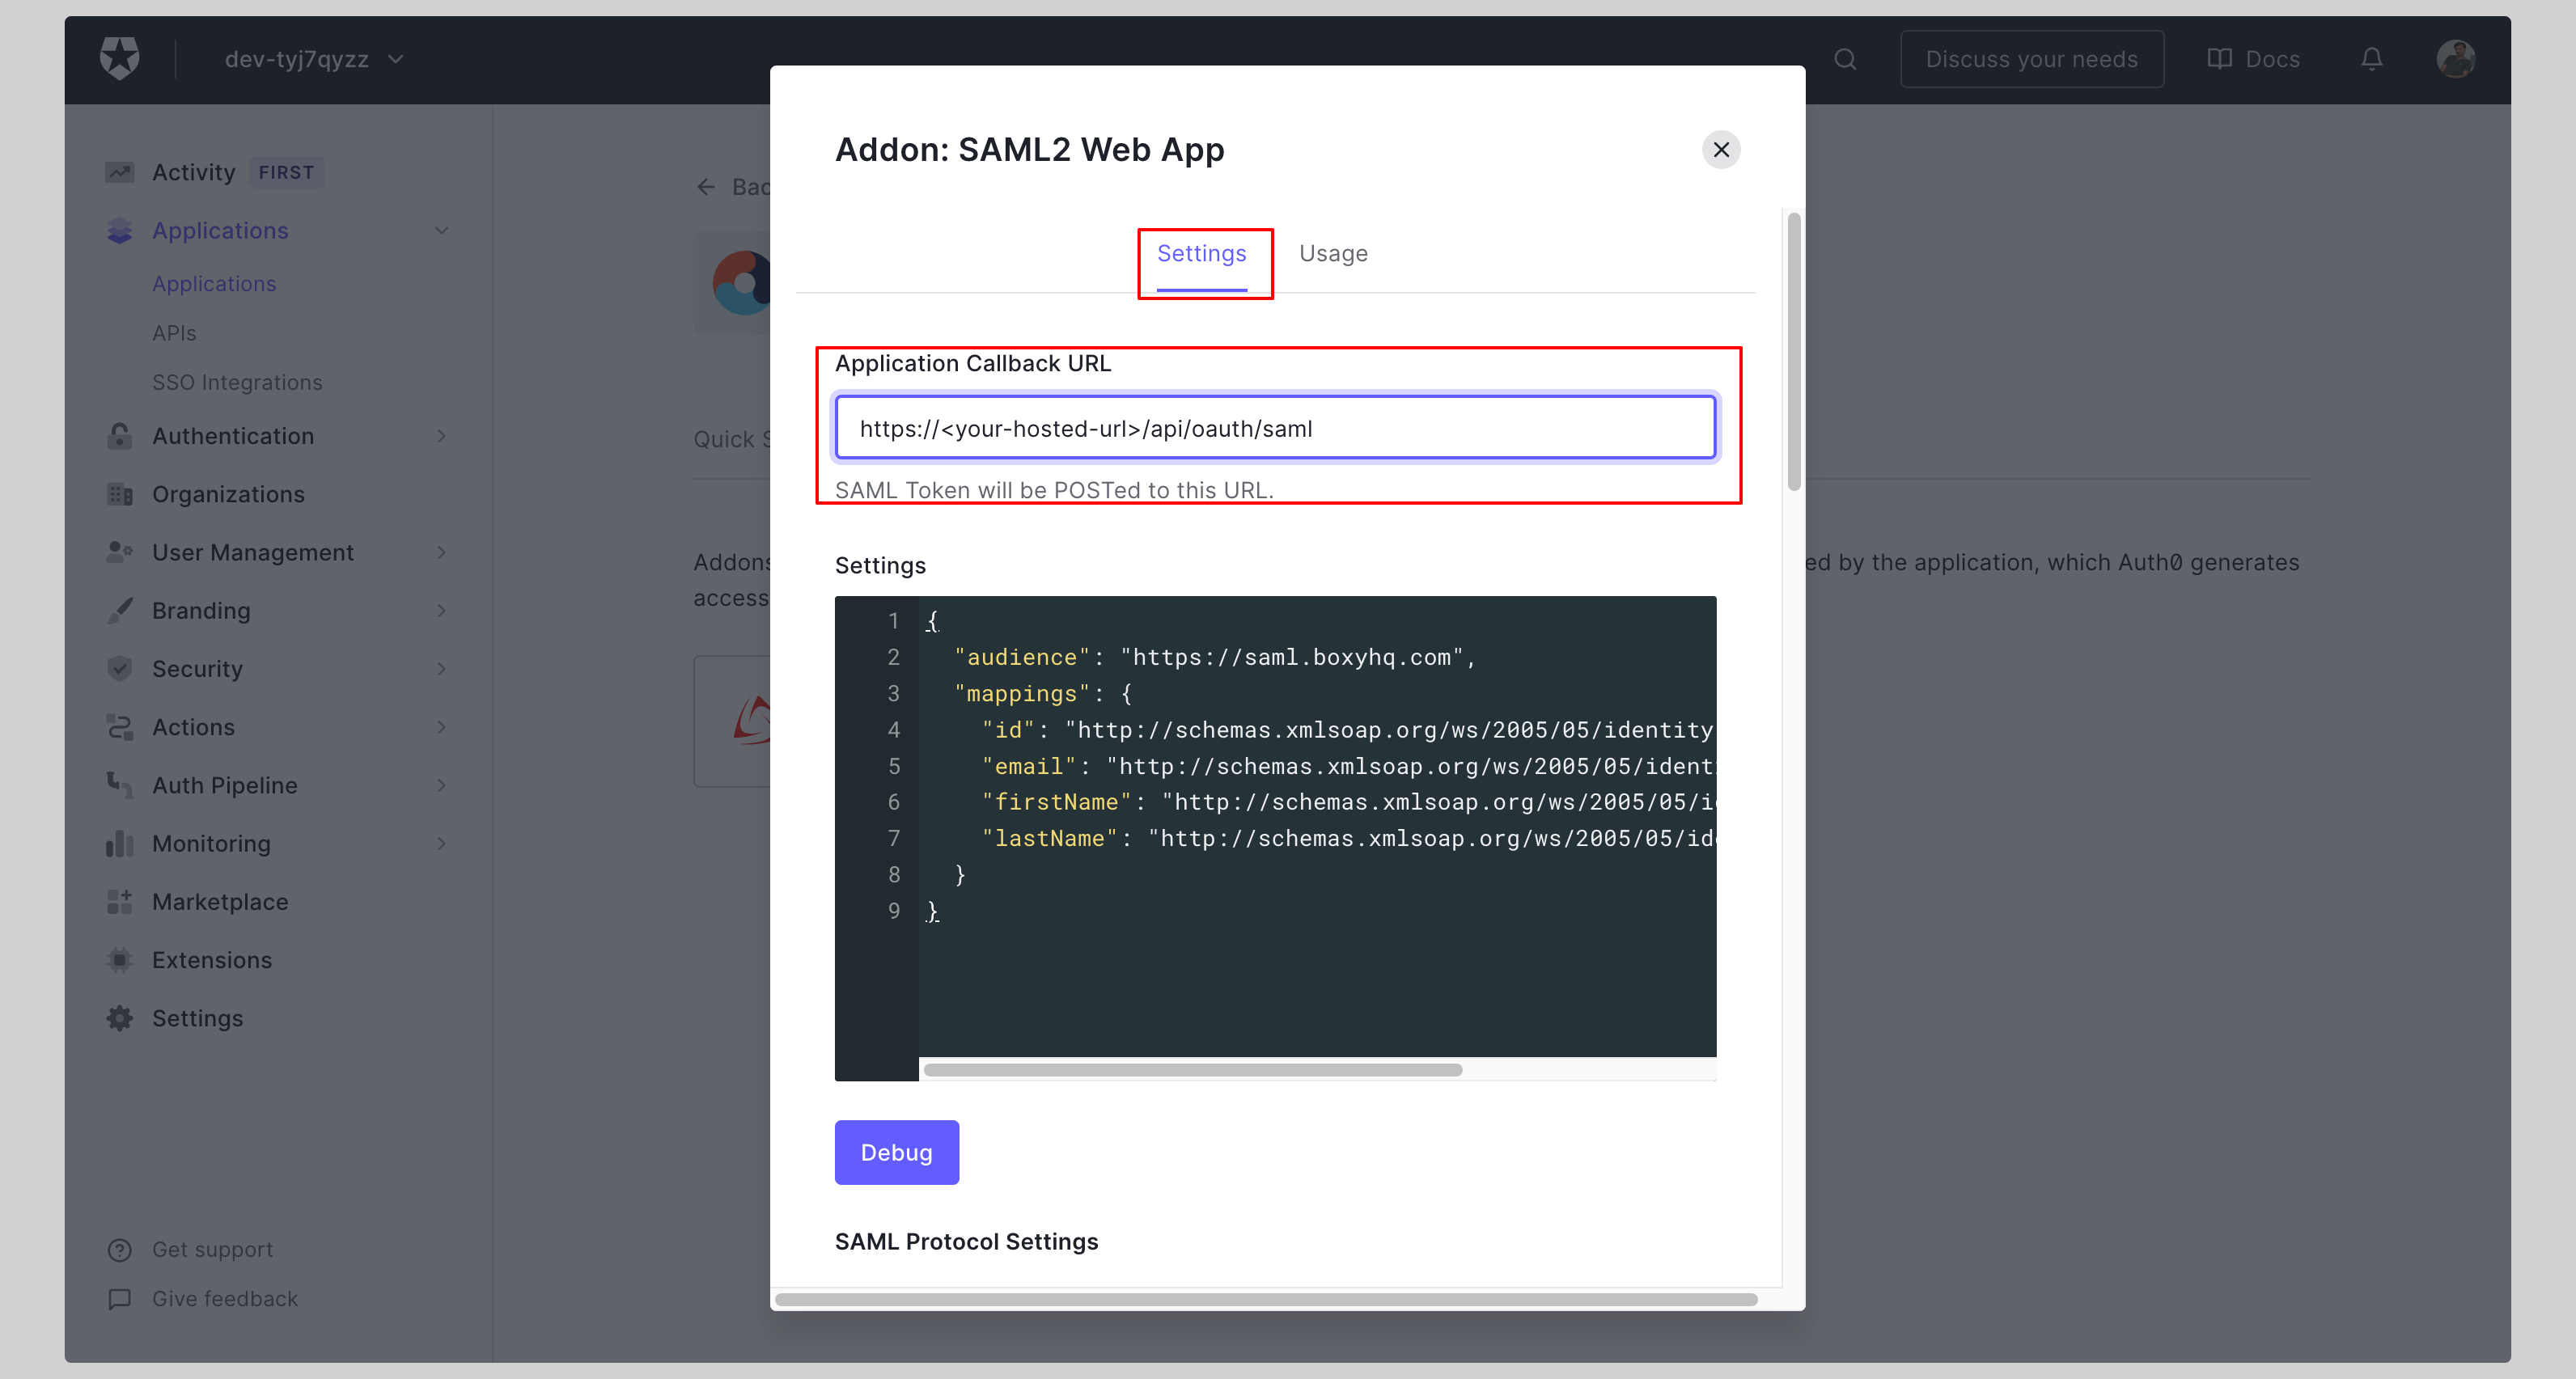Switch to the Usage tab
Screen dimensions: 2576x1379
pos(1333,253)
